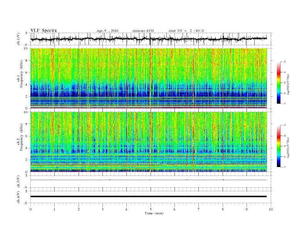Click the ch.1 color scale bar

pos(278,83)
